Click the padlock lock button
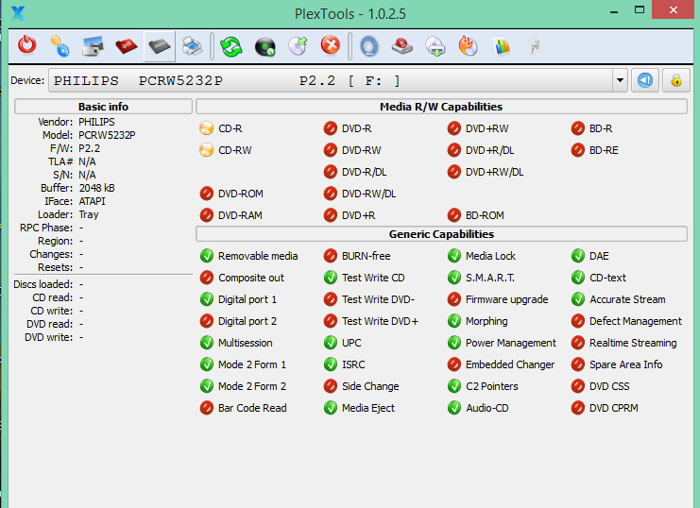 (676, 80)
